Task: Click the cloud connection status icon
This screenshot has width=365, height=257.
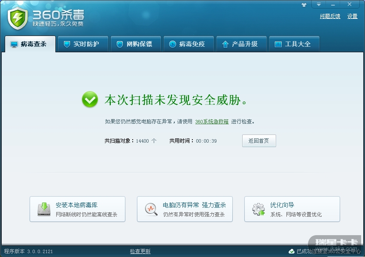Action: pyautogui.click(x=292, y=251)
